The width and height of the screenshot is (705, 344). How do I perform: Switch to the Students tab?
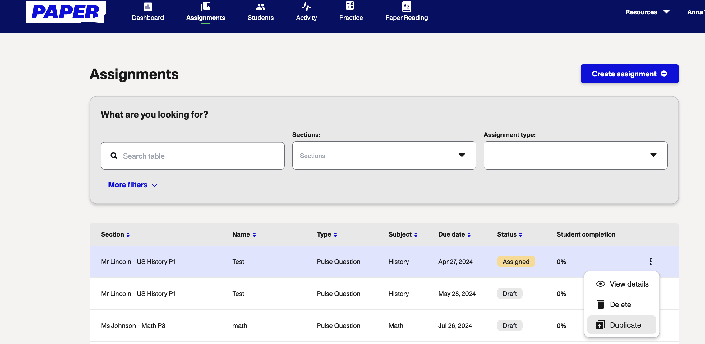coord(260,12)
